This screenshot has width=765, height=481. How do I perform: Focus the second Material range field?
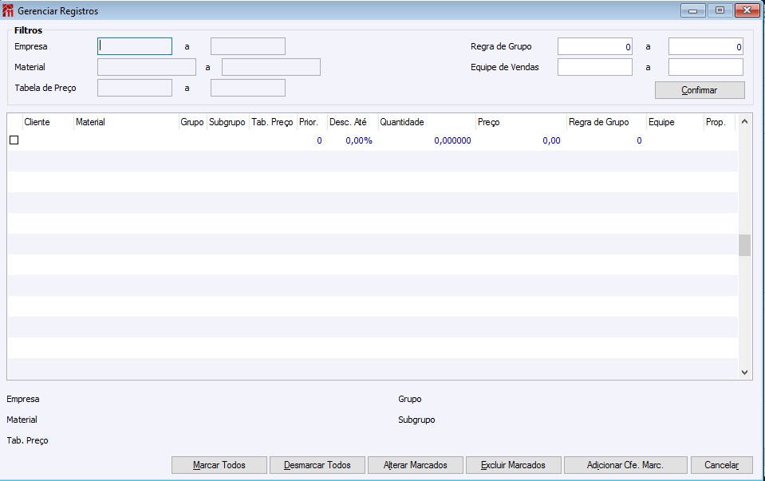pyautogui.click(x=270, y=67)
